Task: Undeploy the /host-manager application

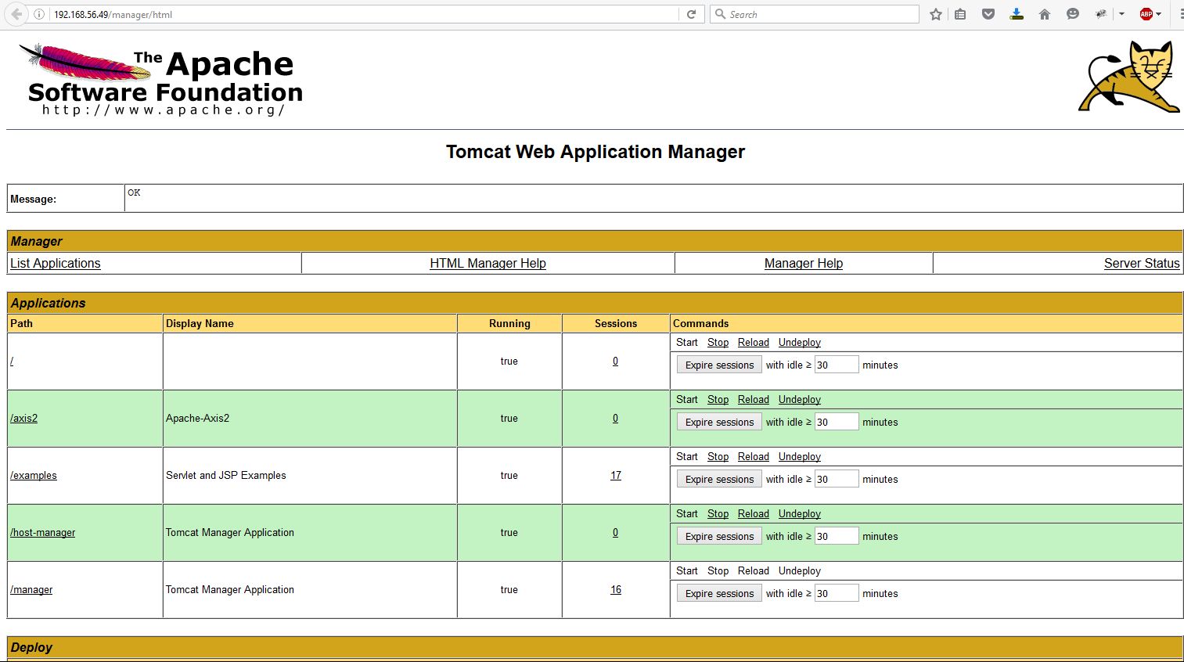Action: coord(800,514)
